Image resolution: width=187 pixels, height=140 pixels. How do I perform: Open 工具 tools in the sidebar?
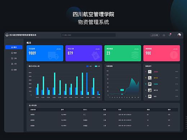pyautogui.click(x=14, y=58)
